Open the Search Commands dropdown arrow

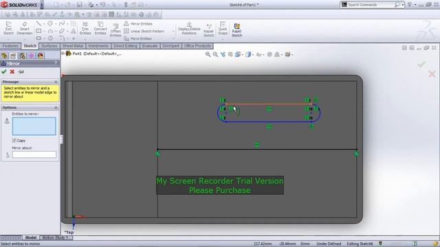click(x=403, y=5)
